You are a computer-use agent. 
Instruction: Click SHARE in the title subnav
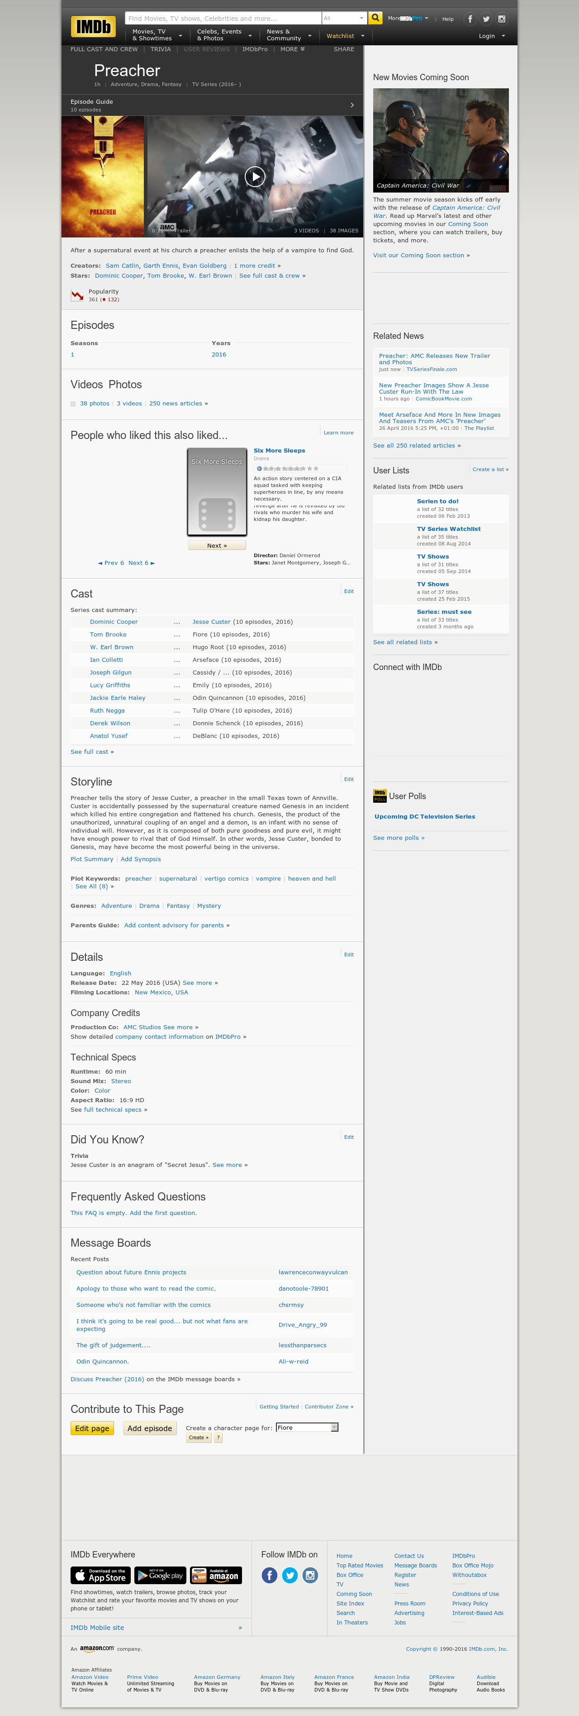[x=344, y=49]
